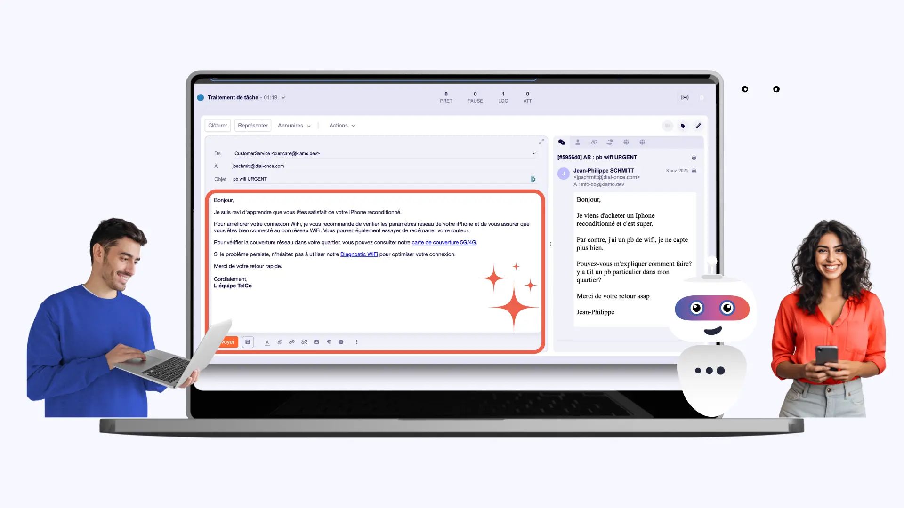Click the remove link icon
The image size is (904, 508).
[304, 342]
